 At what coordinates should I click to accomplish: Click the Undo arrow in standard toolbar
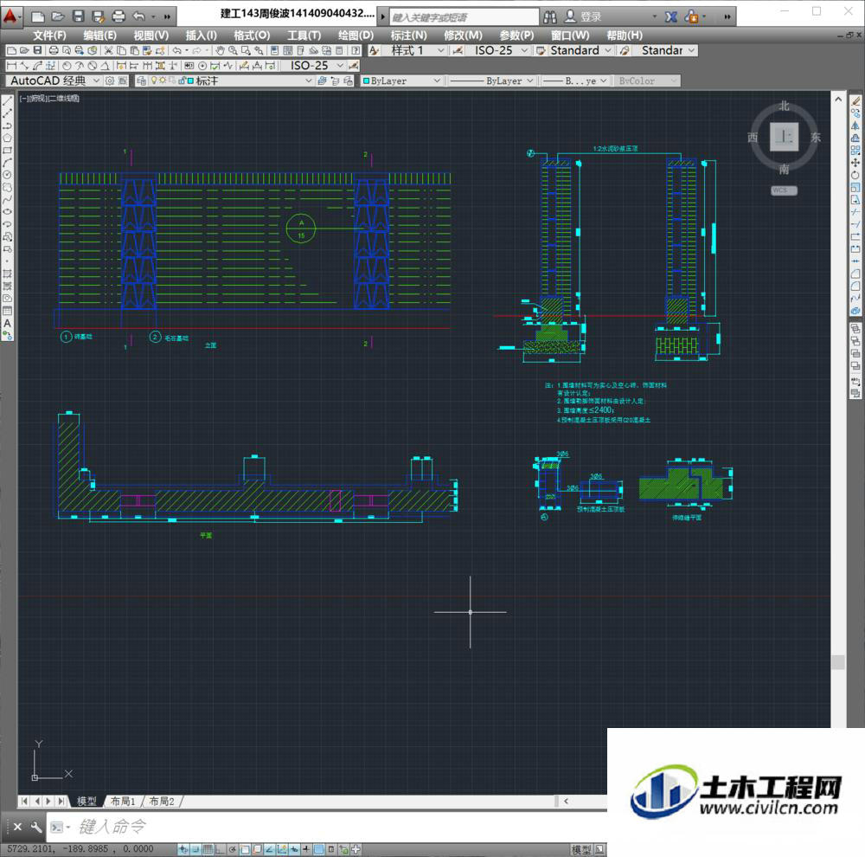(x=176, y=50)
